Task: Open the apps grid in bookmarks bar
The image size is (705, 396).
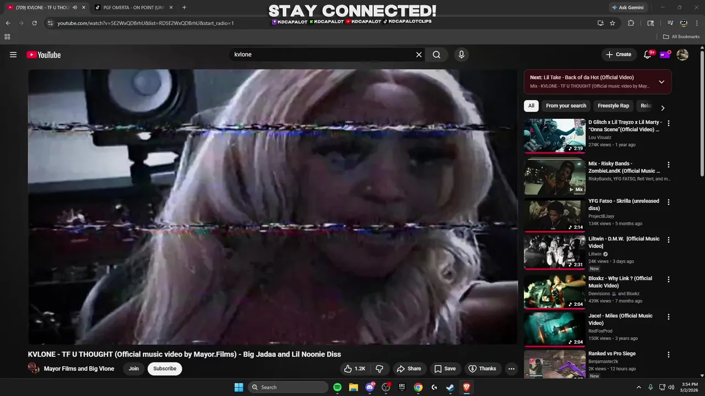Action: 7,37
